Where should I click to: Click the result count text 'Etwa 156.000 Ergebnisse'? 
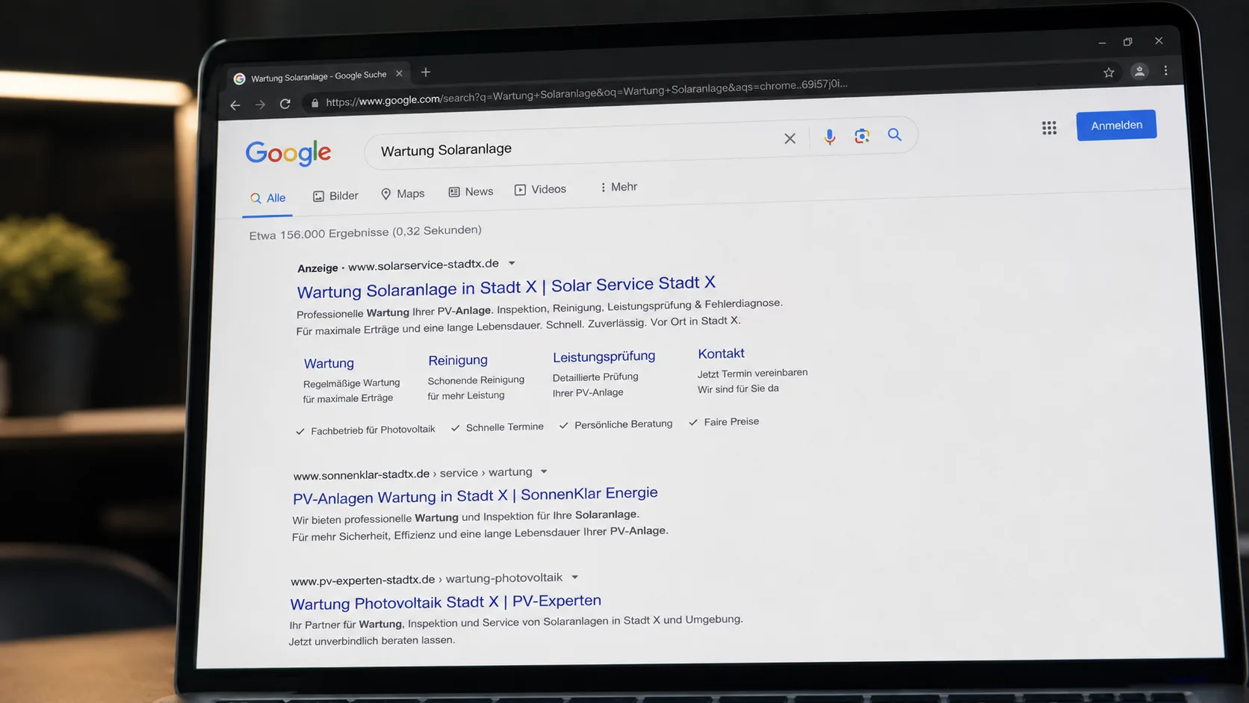pos(320,233)
